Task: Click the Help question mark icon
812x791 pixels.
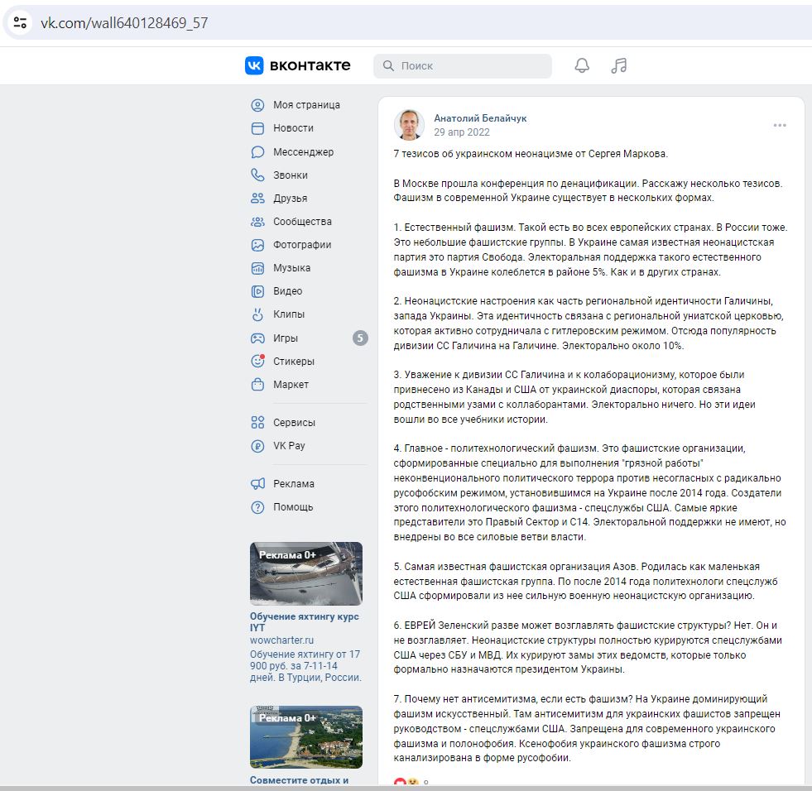Action: pos(257,507)
